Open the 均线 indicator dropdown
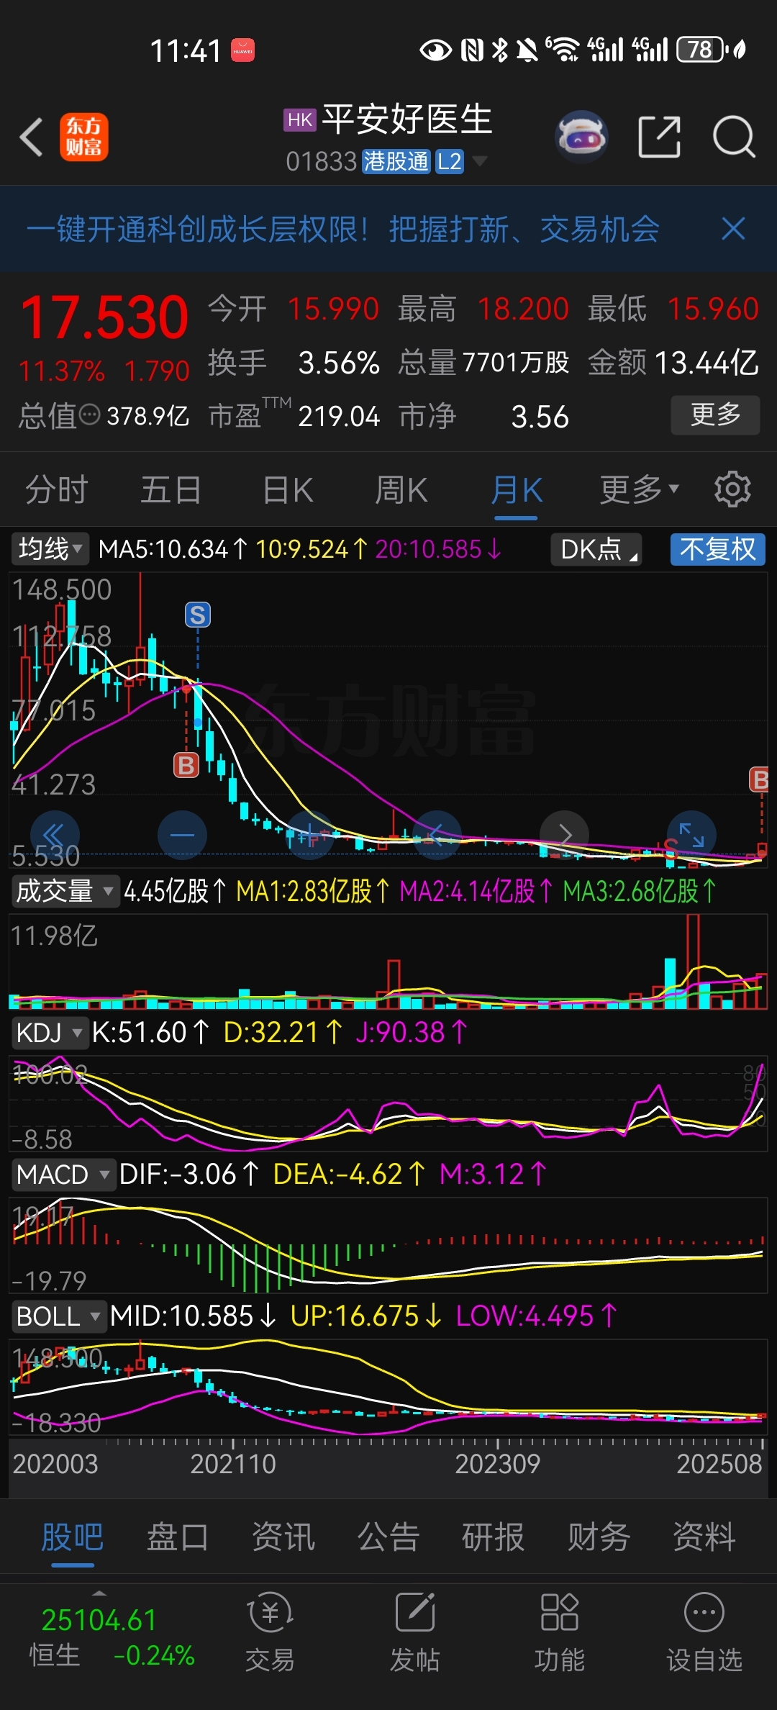This screenshot has width=777, height=1710. point(50,549)
